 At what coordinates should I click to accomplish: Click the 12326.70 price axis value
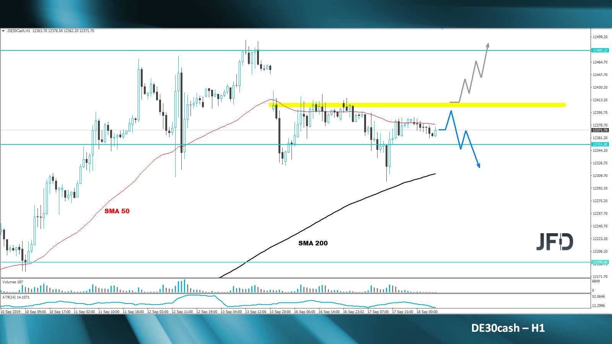coord(600,163)
